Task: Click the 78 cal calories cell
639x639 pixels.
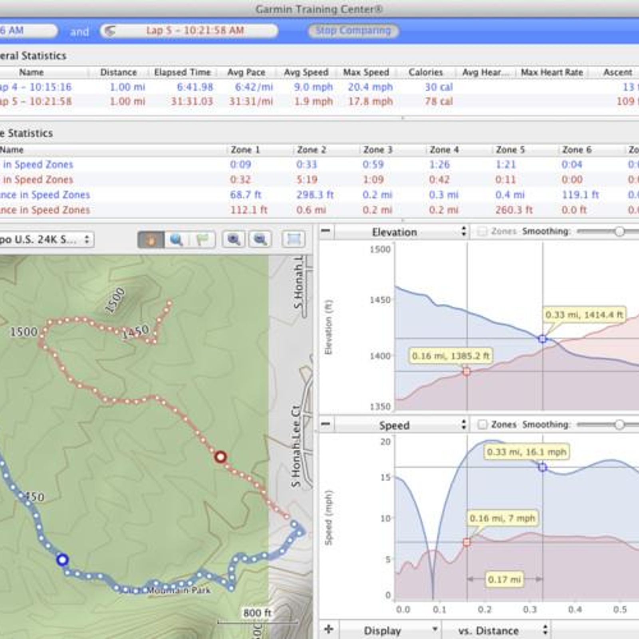Action: pos(439,101)
